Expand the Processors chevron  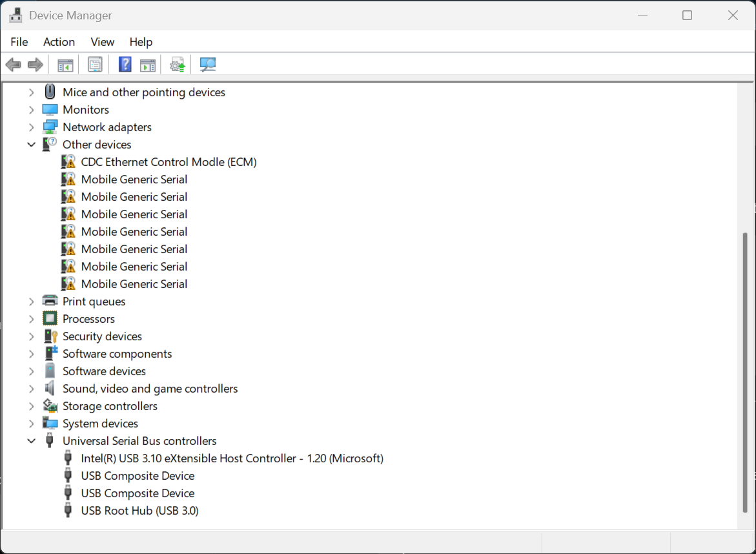coord(32,319)
